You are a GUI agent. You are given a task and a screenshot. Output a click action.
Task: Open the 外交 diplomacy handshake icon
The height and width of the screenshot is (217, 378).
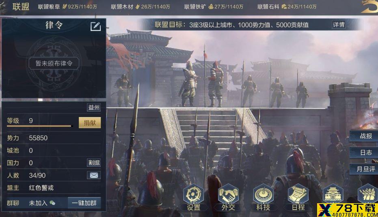tap(228, 197)
